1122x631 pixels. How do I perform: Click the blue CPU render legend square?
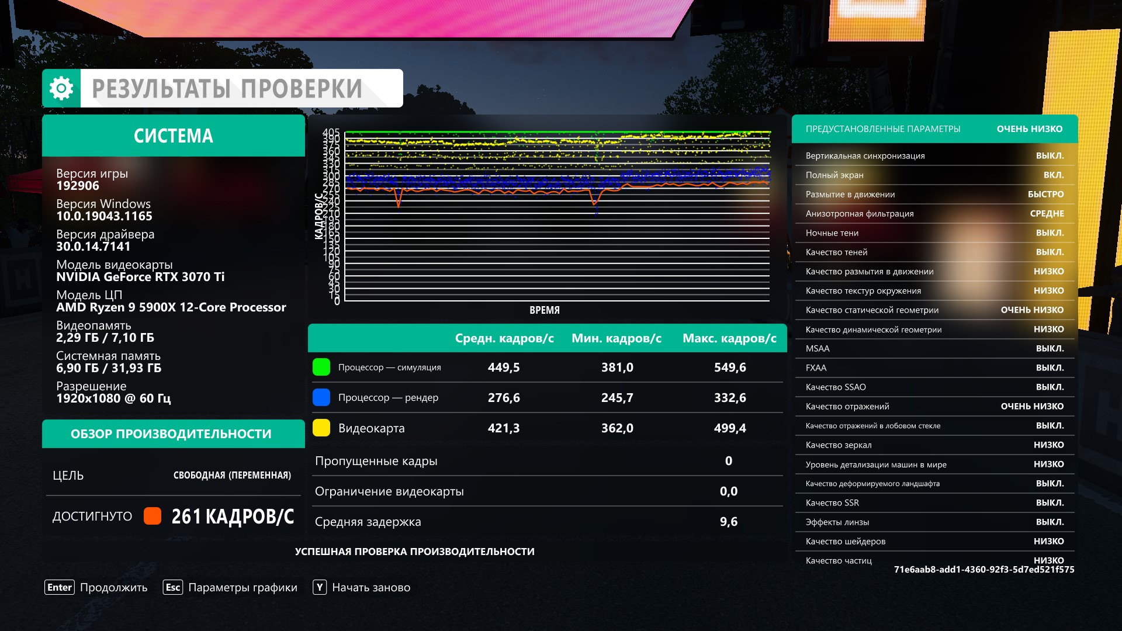(321, 397)
